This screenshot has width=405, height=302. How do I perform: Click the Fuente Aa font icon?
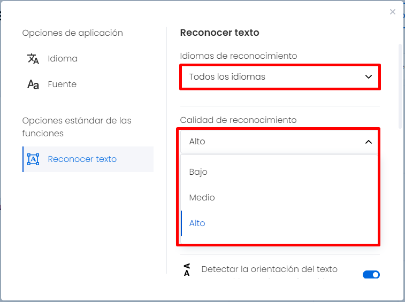tap(33, 84)
